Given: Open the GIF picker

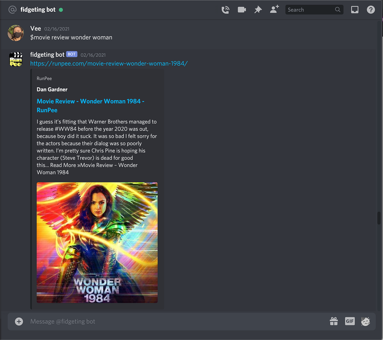Looking at the screenshot, I should [350, 321].
